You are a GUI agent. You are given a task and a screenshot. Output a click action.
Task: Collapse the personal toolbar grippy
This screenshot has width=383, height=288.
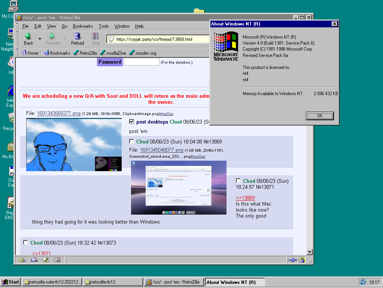tap(17, 53)
